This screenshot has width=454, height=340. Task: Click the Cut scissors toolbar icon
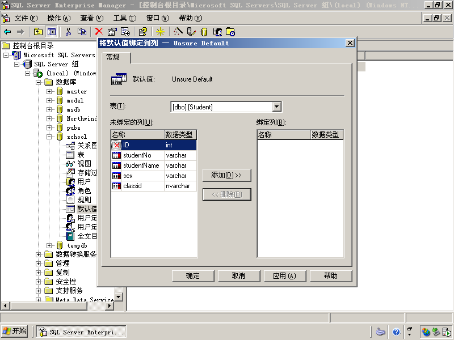pos(68,32)
